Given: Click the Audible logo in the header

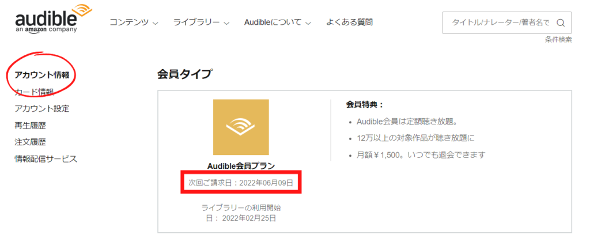Looking at the screenshot, I should pyautogui.click(x=52, y=18).
